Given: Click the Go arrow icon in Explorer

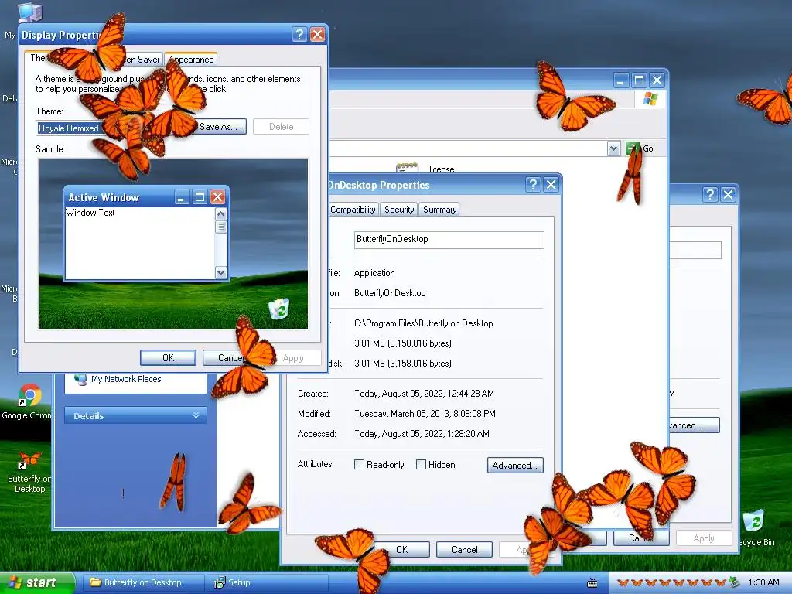Looking at the screenshot, I should (632, 148).
